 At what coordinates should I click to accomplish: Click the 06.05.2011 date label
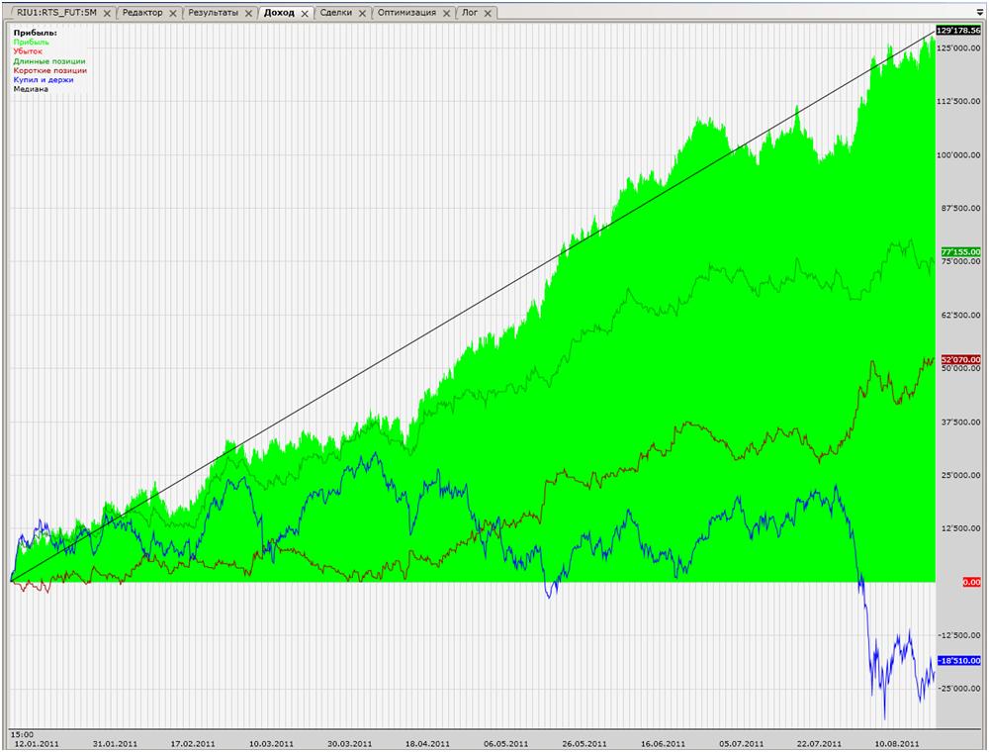tap(505, 744)
